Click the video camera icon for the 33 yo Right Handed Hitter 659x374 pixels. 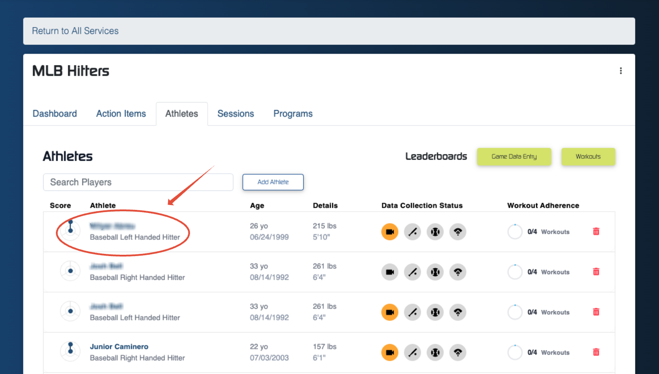[x=390, y=272]
